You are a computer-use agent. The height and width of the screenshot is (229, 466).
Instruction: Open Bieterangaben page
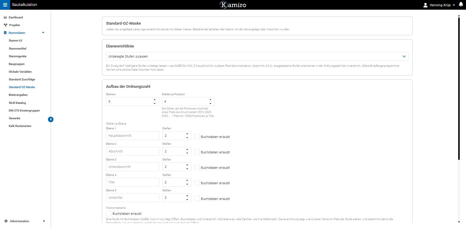[x=18, y=95]
